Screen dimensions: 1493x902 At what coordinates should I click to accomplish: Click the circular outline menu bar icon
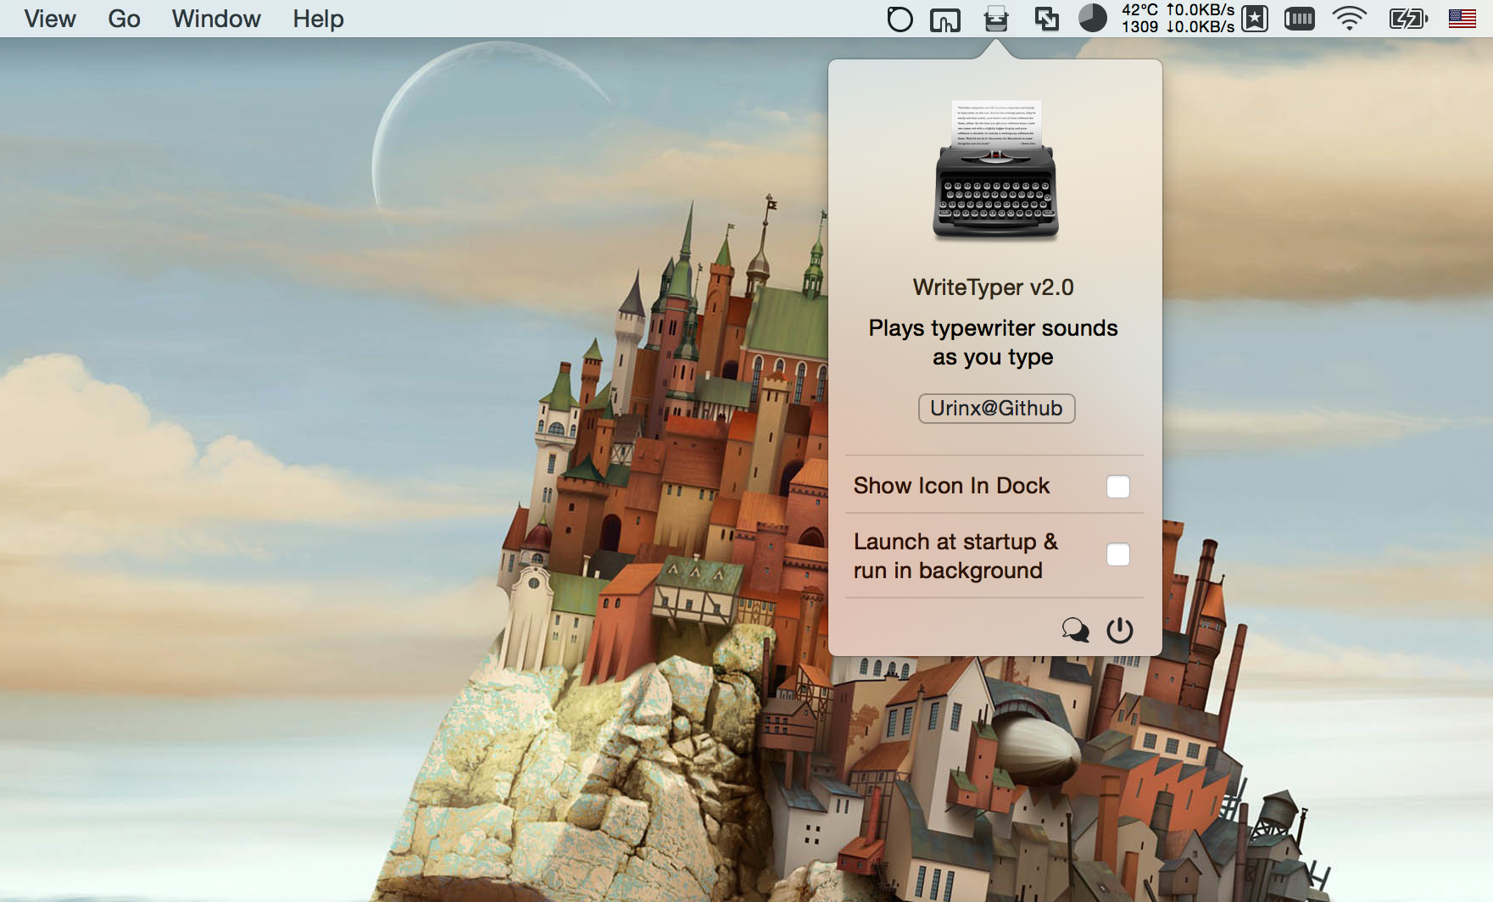(900, 19)
